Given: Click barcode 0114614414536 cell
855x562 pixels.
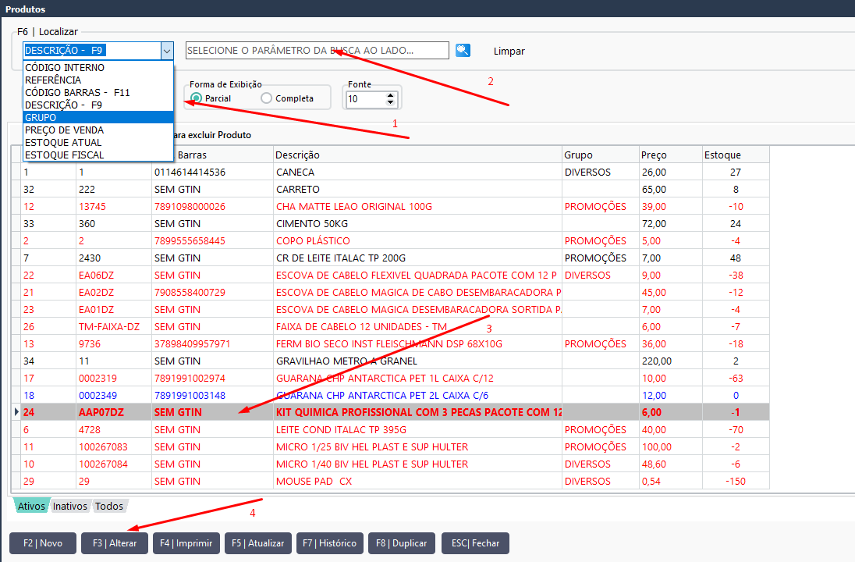Looking at the screenshot, I should tap(213, 172).
